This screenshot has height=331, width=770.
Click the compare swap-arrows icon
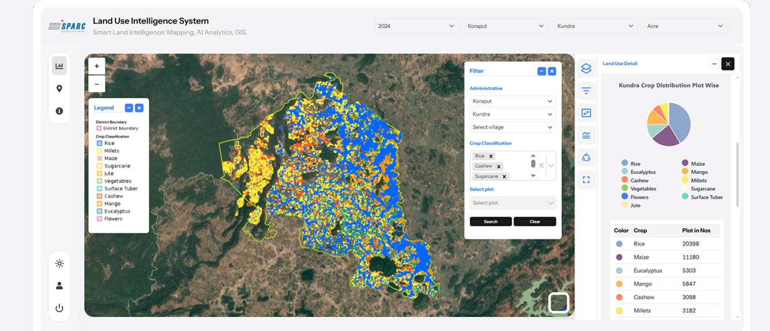pos(586,113)
